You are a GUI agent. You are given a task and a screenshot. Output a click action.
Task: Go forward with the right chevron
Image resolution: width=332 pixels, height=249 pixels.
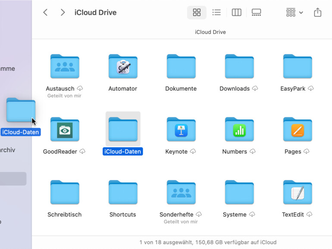(63, 12)
